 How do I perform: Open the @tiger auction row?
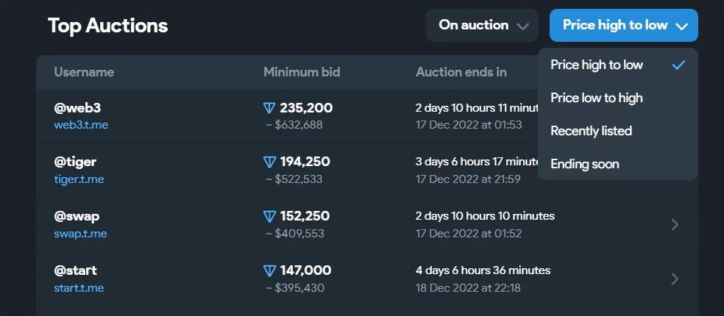[x=287, y=170]
